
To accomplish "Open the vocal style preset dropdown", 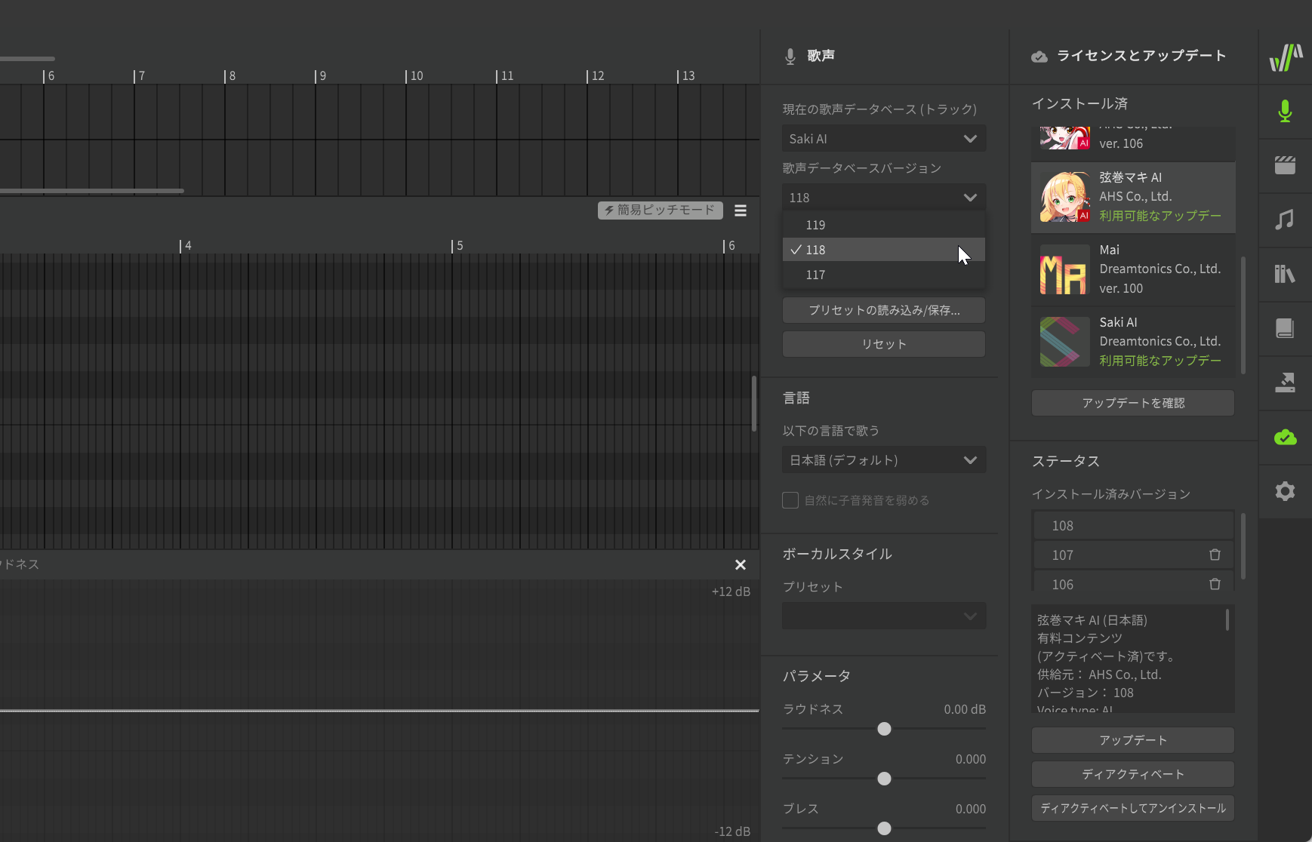I will 884,616.
